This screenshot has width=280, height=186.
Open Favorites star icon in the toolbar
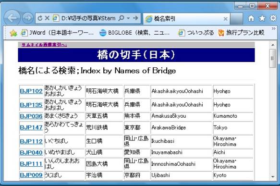tap(262, 18)
